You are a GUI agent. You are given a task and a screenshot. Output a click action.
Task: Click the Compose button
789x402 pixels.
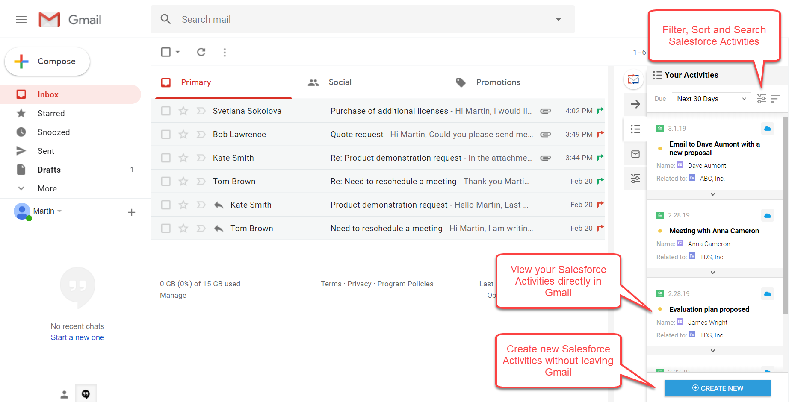pyautogui.click(x=47, y=62)
